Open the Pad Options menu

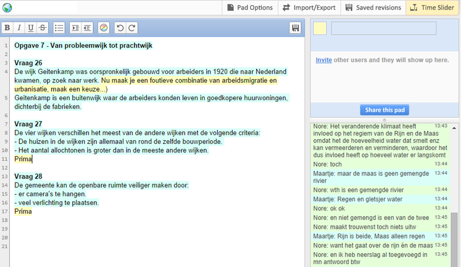pyautogui.click(x=250, y=8)
